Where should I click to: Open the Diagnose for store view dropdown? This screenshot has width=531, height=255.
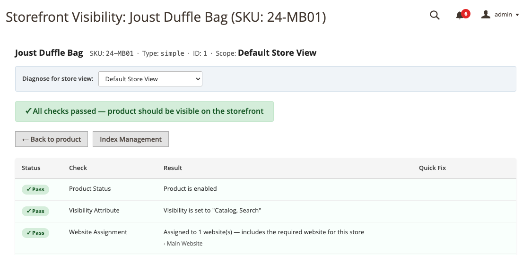tap(150, 79)
